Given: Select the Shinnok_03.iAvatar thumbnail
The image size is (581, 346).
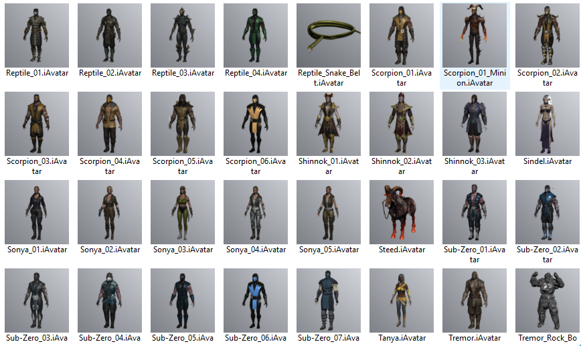Looking at the screenshot, I should 475,124.
